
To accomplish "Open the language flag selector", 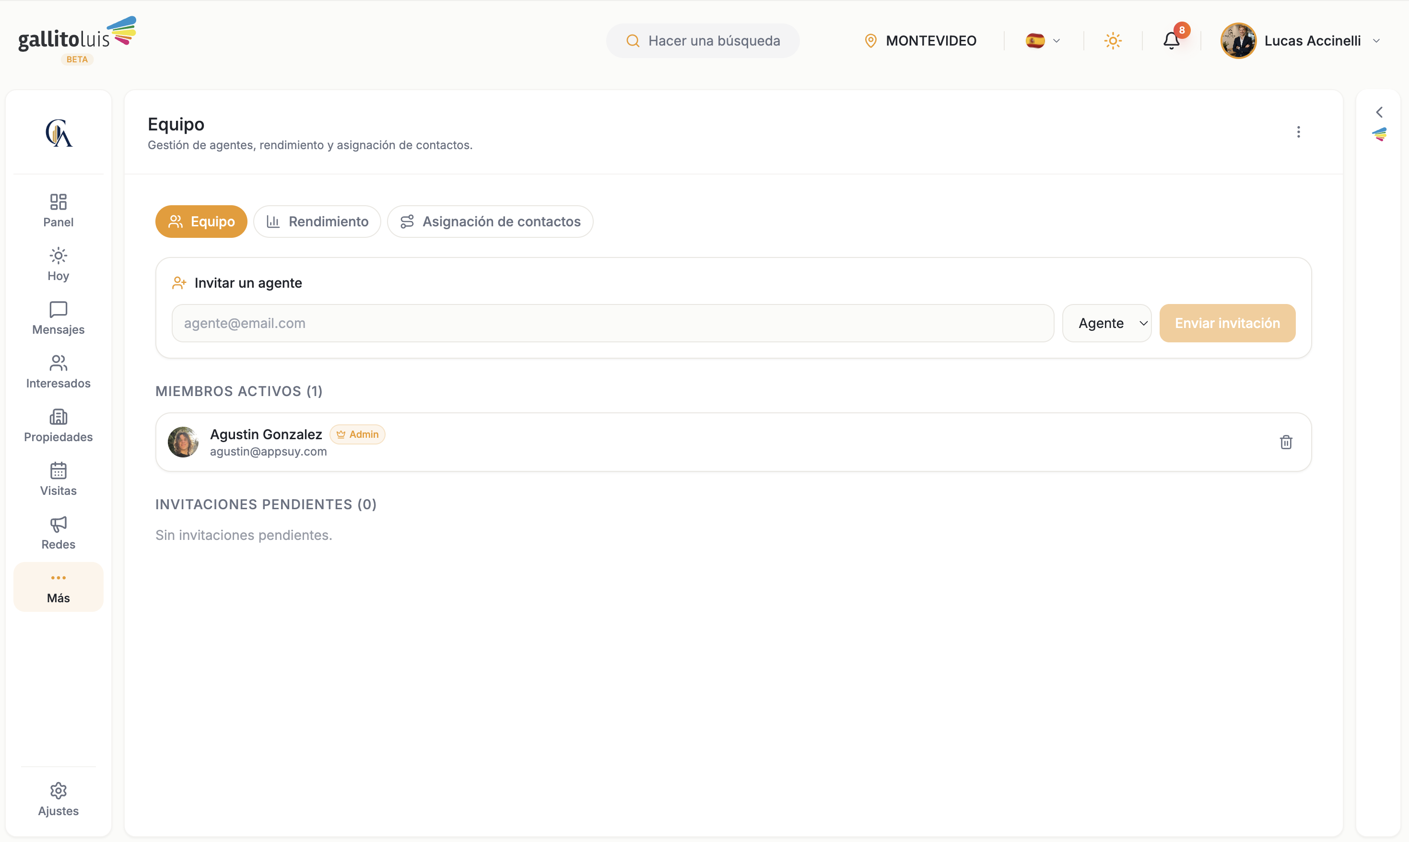I will click(x=1043, y=40).
